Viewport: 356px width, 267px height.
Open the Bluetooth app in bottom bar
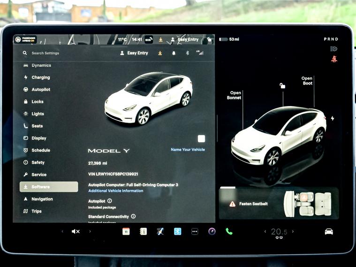(x=178, y=231)
